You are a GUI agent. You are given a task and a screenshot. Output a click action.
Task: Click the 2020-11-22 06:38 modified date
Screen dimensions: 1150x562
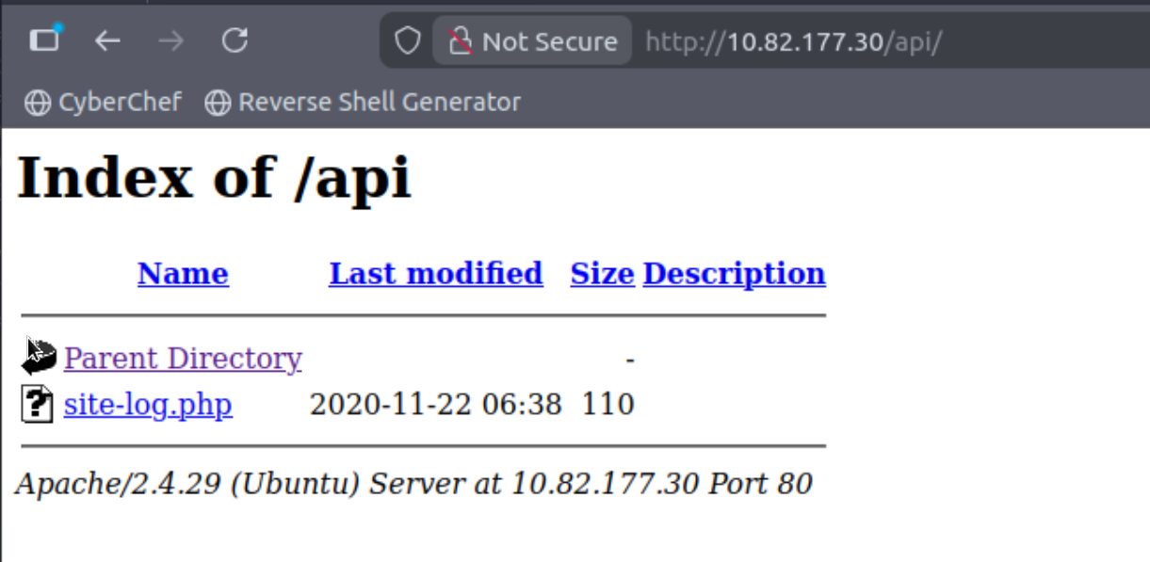[435, 405]
